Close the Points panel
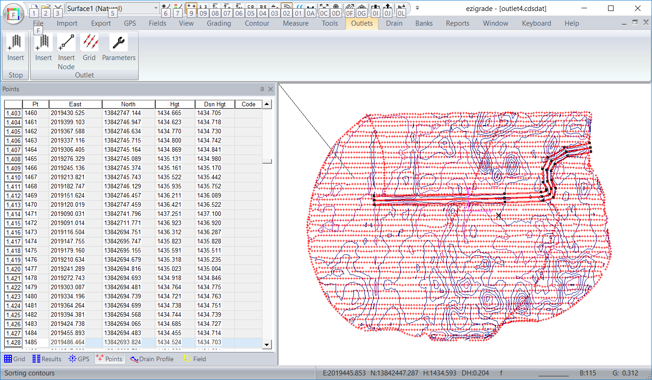Screen dimensions: 652x380 [x=271, y=89]
